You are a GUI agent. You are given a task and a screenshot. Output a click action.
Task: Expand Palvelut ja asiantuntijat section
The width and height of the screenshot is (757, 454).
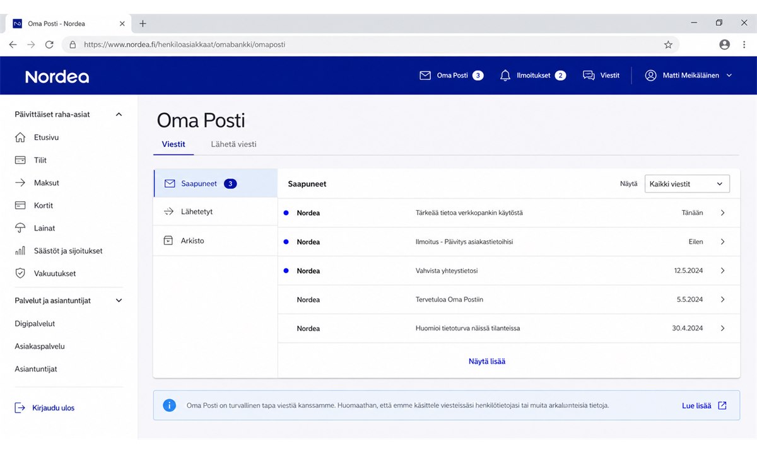(119, 301)
